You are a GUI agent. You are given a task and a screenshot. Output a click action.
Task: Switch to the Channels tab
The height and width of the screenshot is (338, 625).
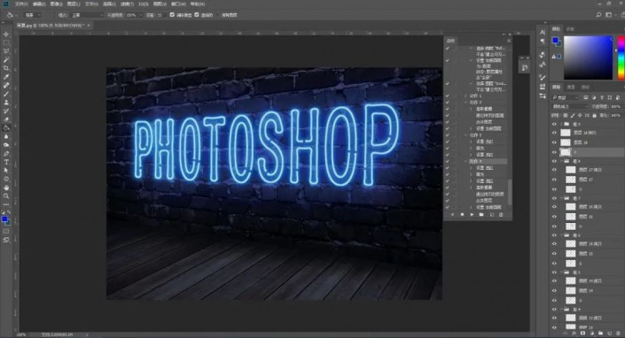(571, 87)
